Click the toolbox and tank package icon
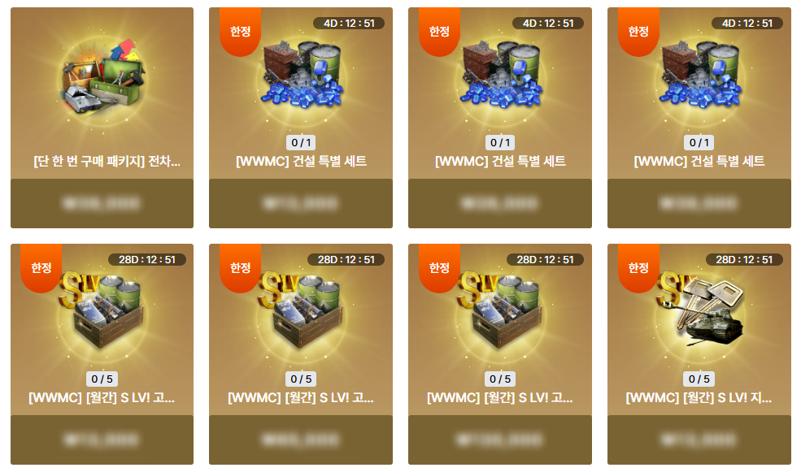The image size is (801, 472). pos(102,76)
